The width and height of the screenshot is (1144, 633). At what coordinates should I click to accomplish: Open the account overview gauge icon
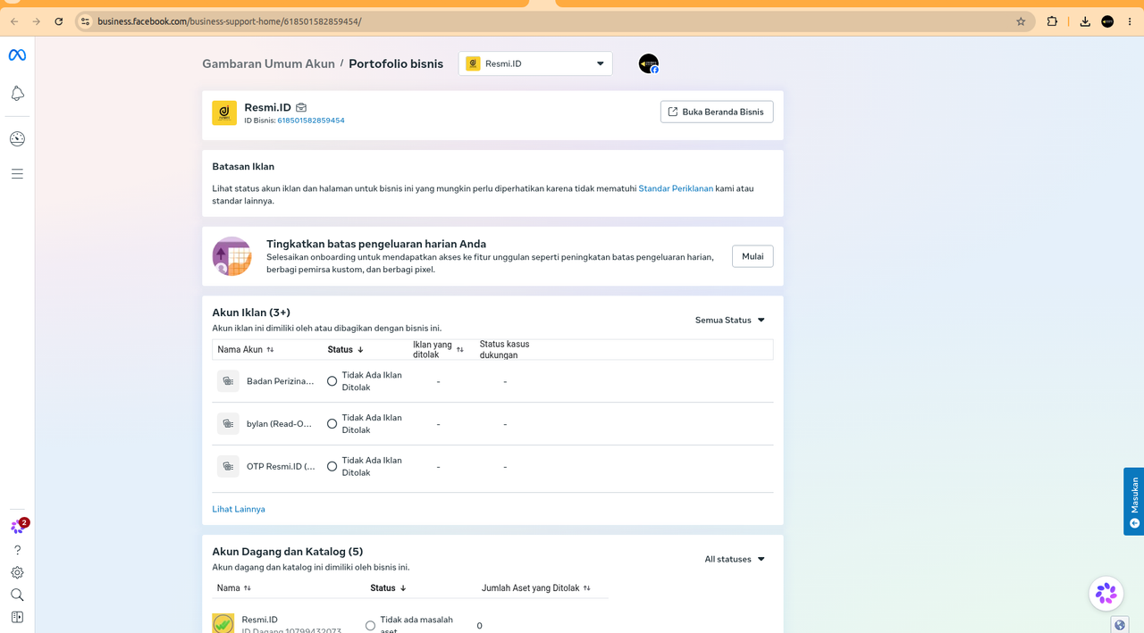[17, 138]
